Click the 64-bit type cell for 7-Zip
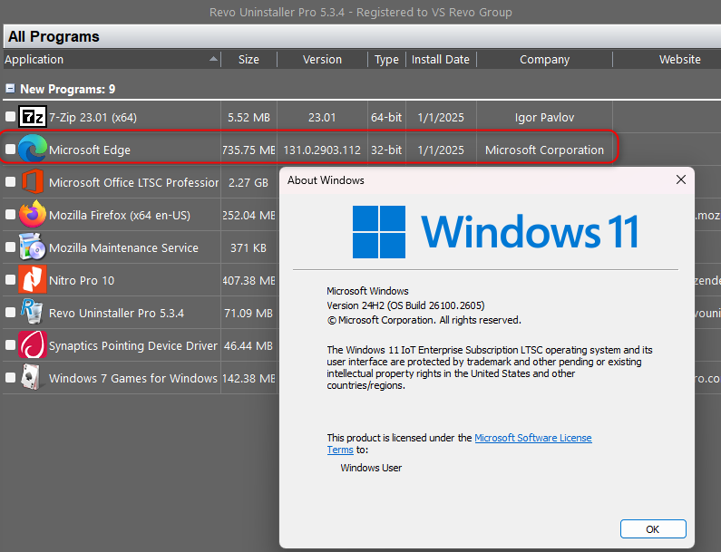Screen dimensions: 721x552 tap(386, 118)
